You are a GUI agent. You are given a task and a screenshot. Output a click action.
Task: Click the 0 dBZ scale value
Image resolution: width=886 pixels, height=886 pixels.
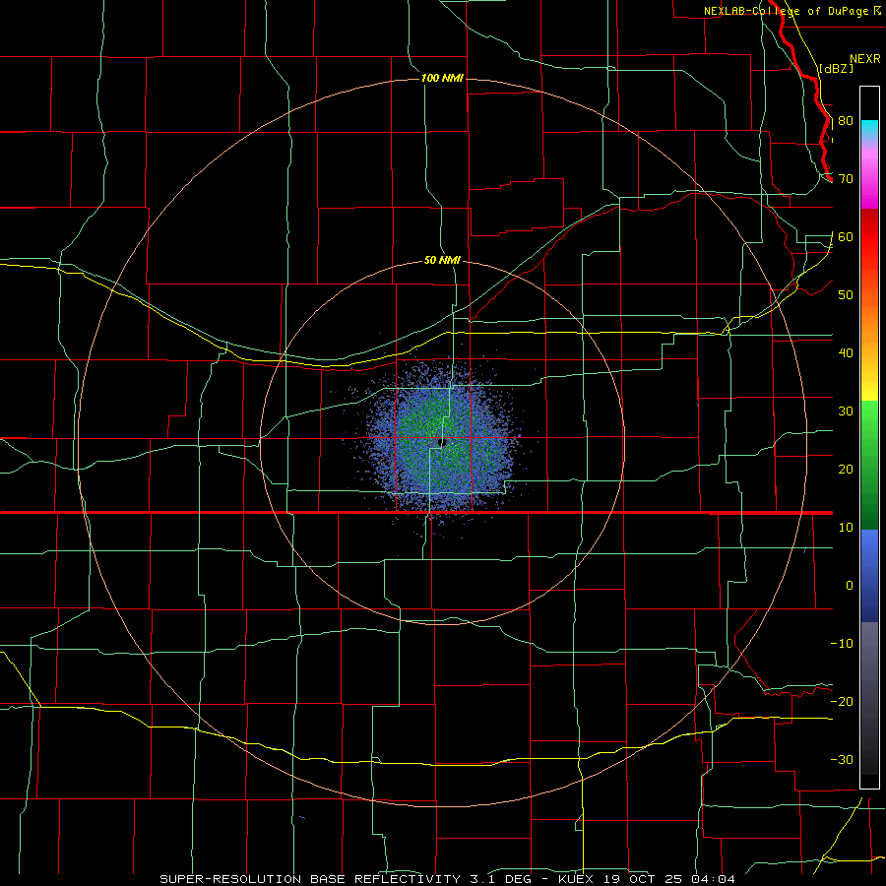pos(850,586)
